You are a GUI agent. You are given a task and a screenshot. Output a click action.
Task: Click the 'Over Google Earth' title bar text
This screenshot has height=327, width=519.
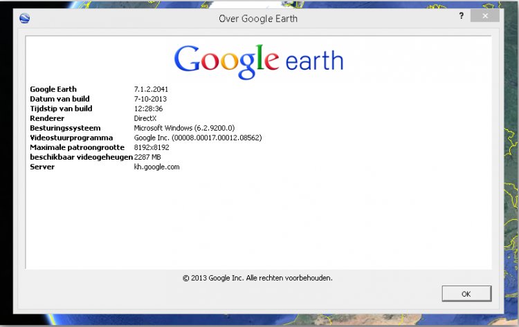pos(258,19)
